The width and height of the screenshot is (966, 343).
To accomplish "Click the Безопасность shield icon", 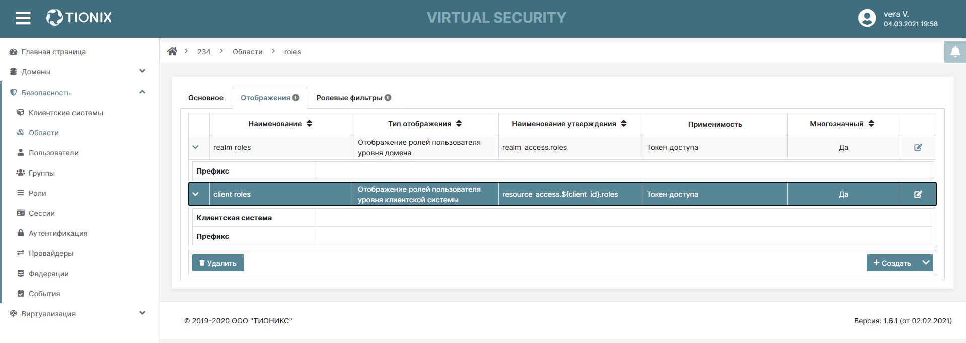I will [x=14, y=92].
